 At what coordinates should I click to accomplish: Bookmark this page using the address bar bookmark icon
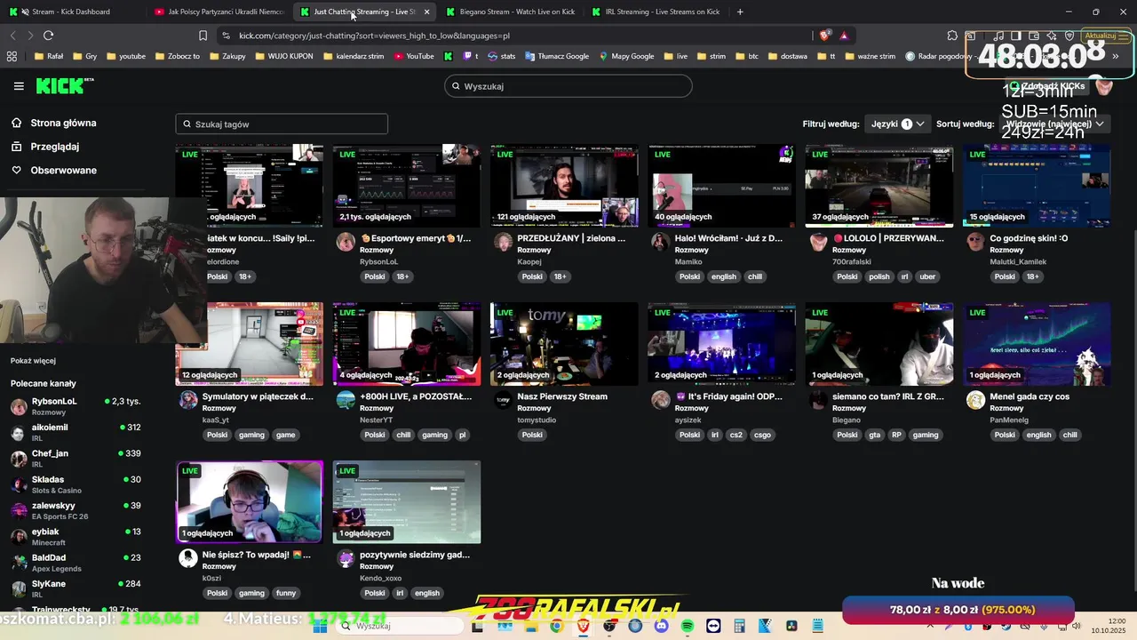pyautogui.click(x=203, y=36)
